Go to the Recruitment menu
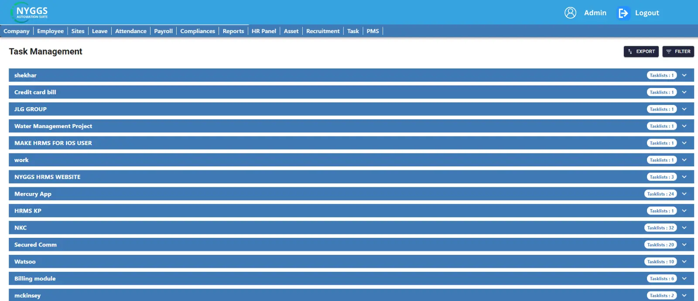 pos(322,31)
